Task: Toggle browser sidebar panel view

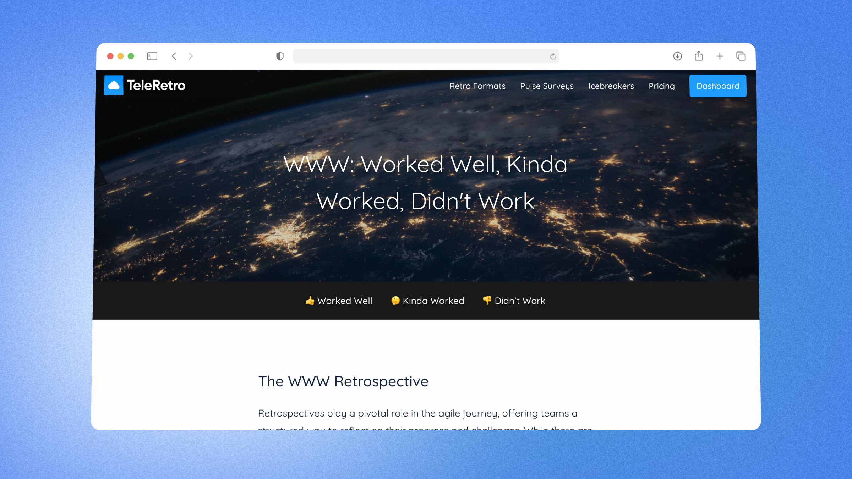Action: click(152, 56)
